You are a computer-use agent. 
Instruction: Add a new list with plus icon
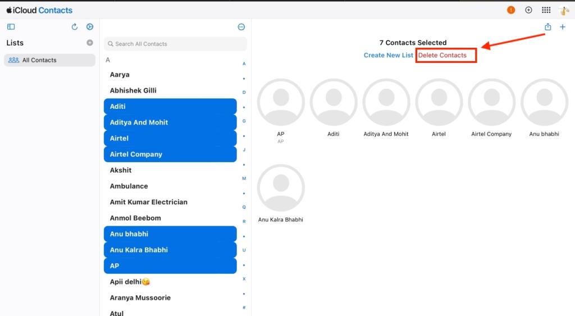click(x=90, y=43)
